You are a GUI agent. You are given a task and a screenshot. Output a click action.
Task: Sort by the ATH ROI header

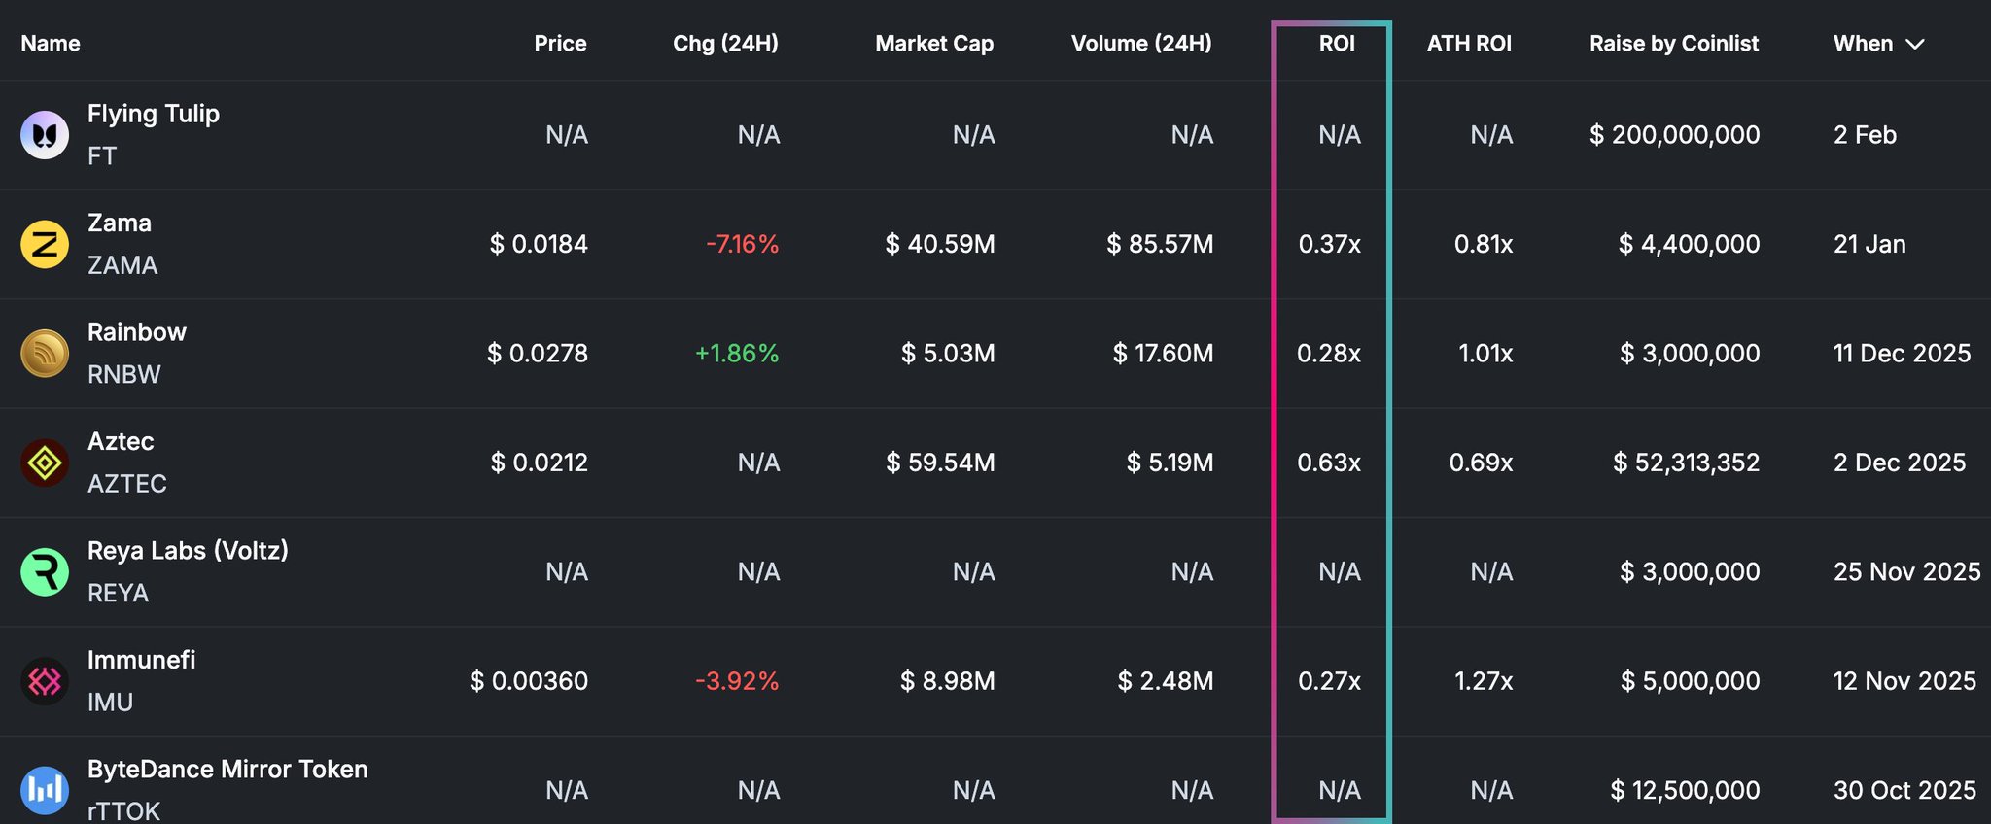pos(1469,44)
